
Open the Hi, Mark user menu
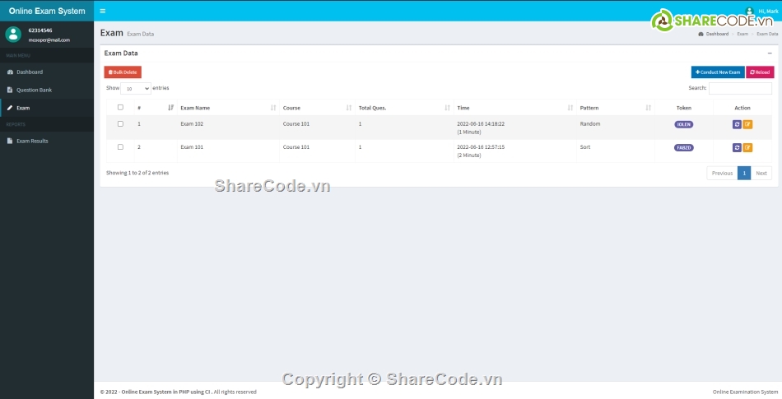pyautogui.click(x=761, y=11)
